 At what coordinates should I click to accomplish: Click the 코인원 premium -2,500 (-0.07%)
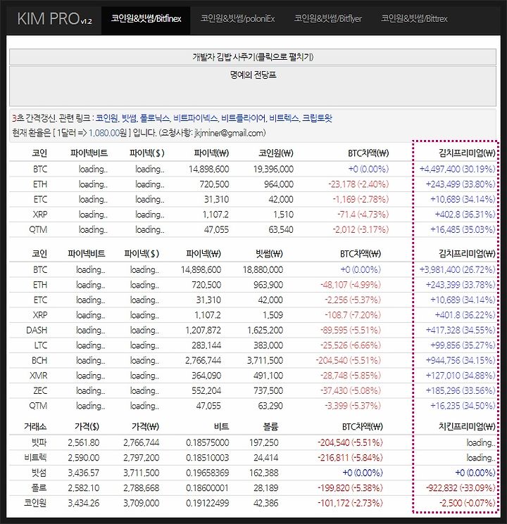(x=467, y=503)
